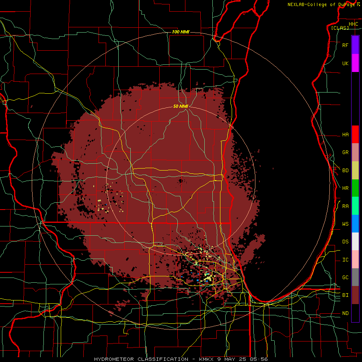
Task: Click the ND legend label
Action: [345, 313]
